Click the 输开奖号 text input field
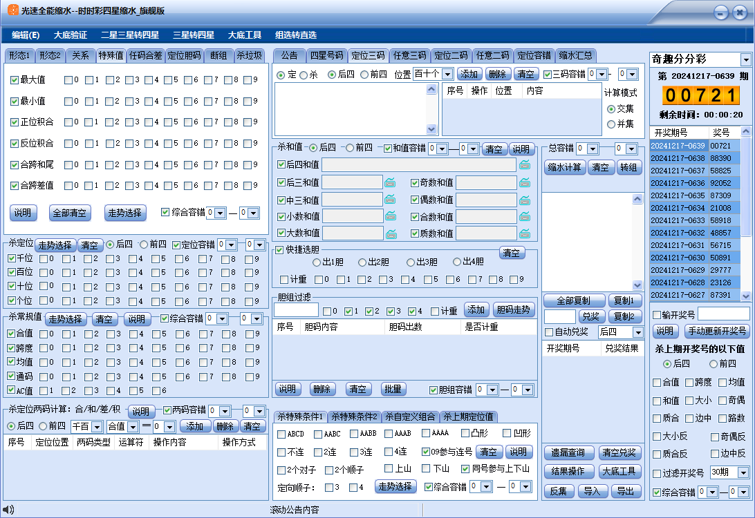 click(723, 315)
